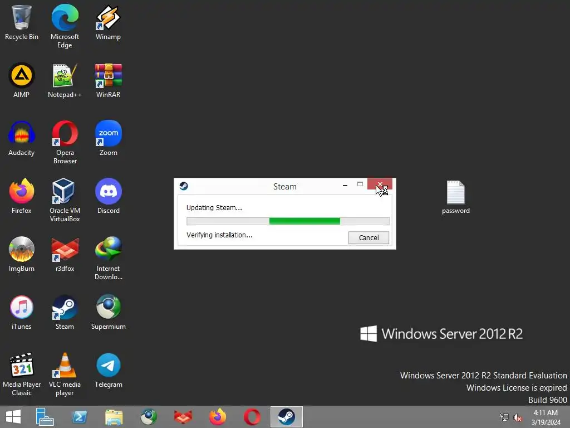The height and width of the screenshot is (428, 570).
Task: Select the Oracle VM VirtualBox icon
Action: point(65,200)
